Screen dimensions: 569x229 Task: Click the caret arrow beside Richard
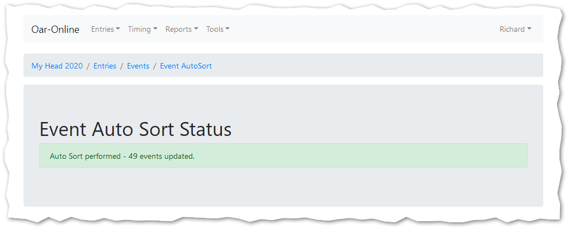click(529, 29)
